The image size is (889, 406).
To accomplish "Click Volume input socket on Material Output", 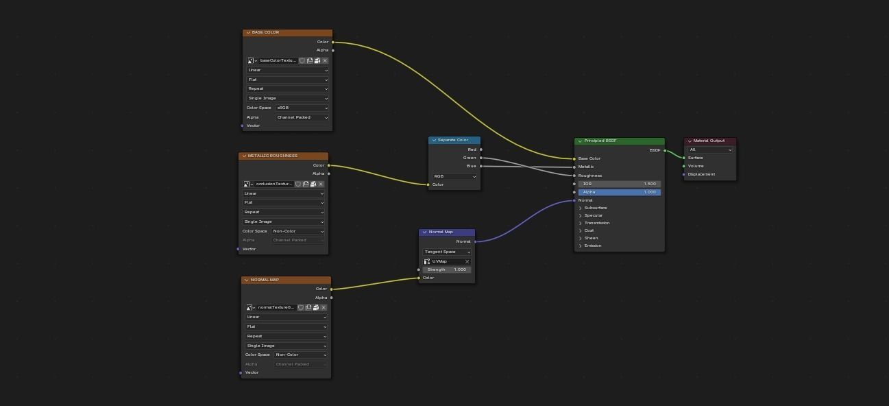I will tap(683, 166).
